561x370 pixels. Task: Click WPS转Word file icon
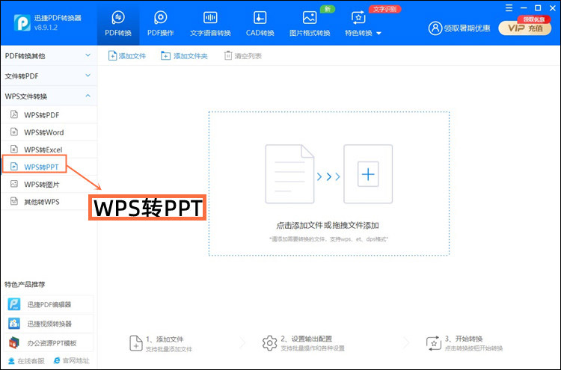pos(14,132)
